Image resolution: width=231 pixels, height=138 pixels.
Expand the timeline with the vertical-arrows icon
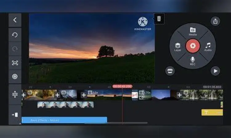point(15,94)
